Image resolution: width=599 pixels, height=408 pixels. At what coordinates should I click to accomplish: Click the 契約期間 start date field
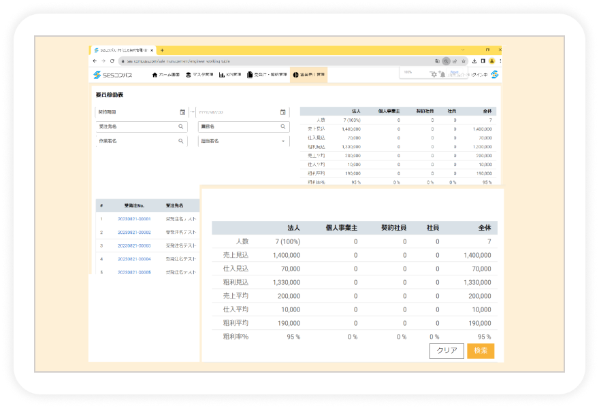point(141,112)
